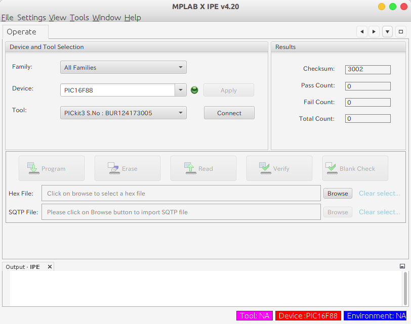This screenshot has width=411, height=324.
Task: Expand the Device combo box arrow
Action: pos(181,90)
